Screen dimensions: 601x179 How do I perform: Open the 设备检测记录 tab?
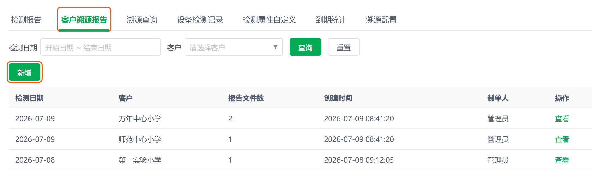pyautogui.click(x=200, y=20)
